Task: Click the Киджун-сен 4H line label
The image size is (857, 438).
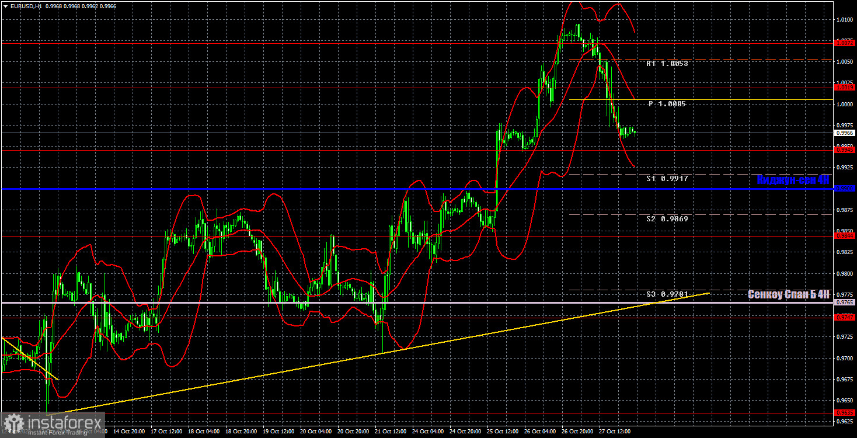Action: 793,180
